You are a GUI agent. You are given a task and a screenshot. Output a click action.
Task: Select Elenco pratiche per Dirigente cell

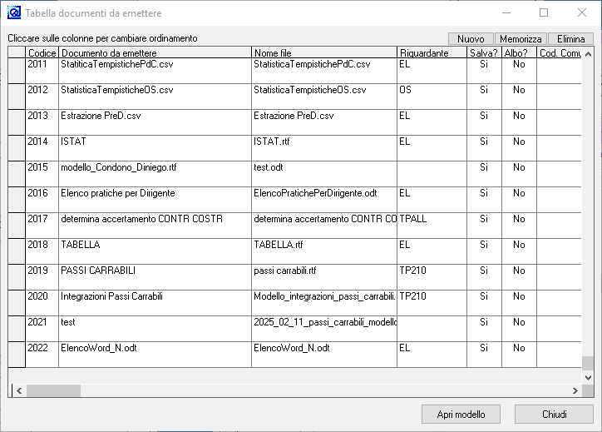coord(155,200)
